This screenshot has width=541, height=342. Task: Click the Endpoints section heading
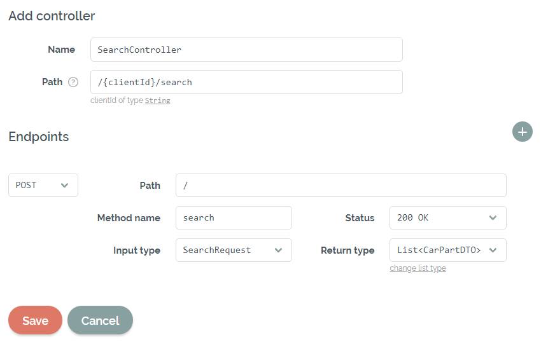[x=39, y=137]
